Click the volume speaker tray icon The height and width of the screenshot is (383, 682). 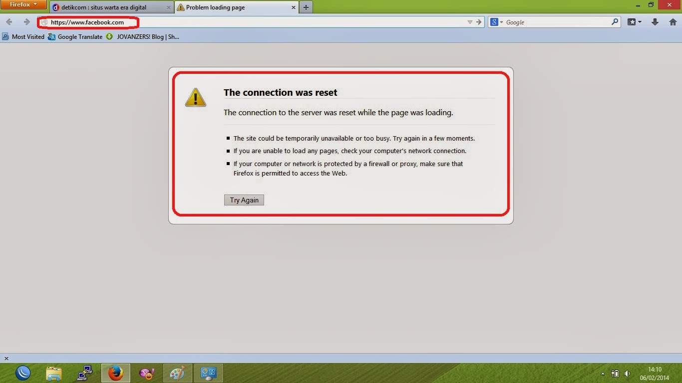click(627, 374)
